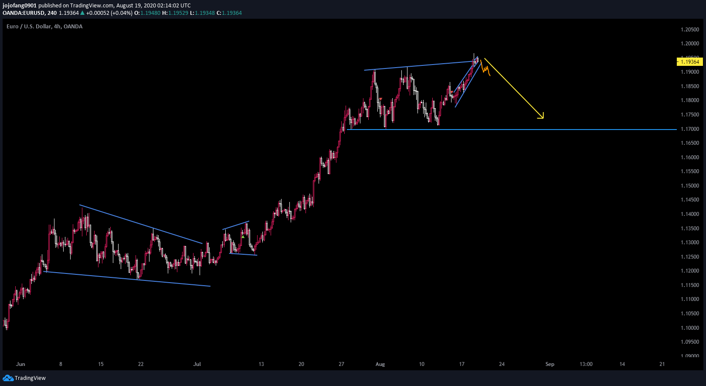This screenshot has width=706, height=386.
Task: Click the date label 22 on time axis
Action: click(x=141, y=364)
